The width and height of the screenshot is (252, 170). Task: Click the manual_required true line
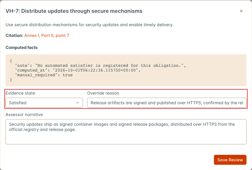[44, 75]
